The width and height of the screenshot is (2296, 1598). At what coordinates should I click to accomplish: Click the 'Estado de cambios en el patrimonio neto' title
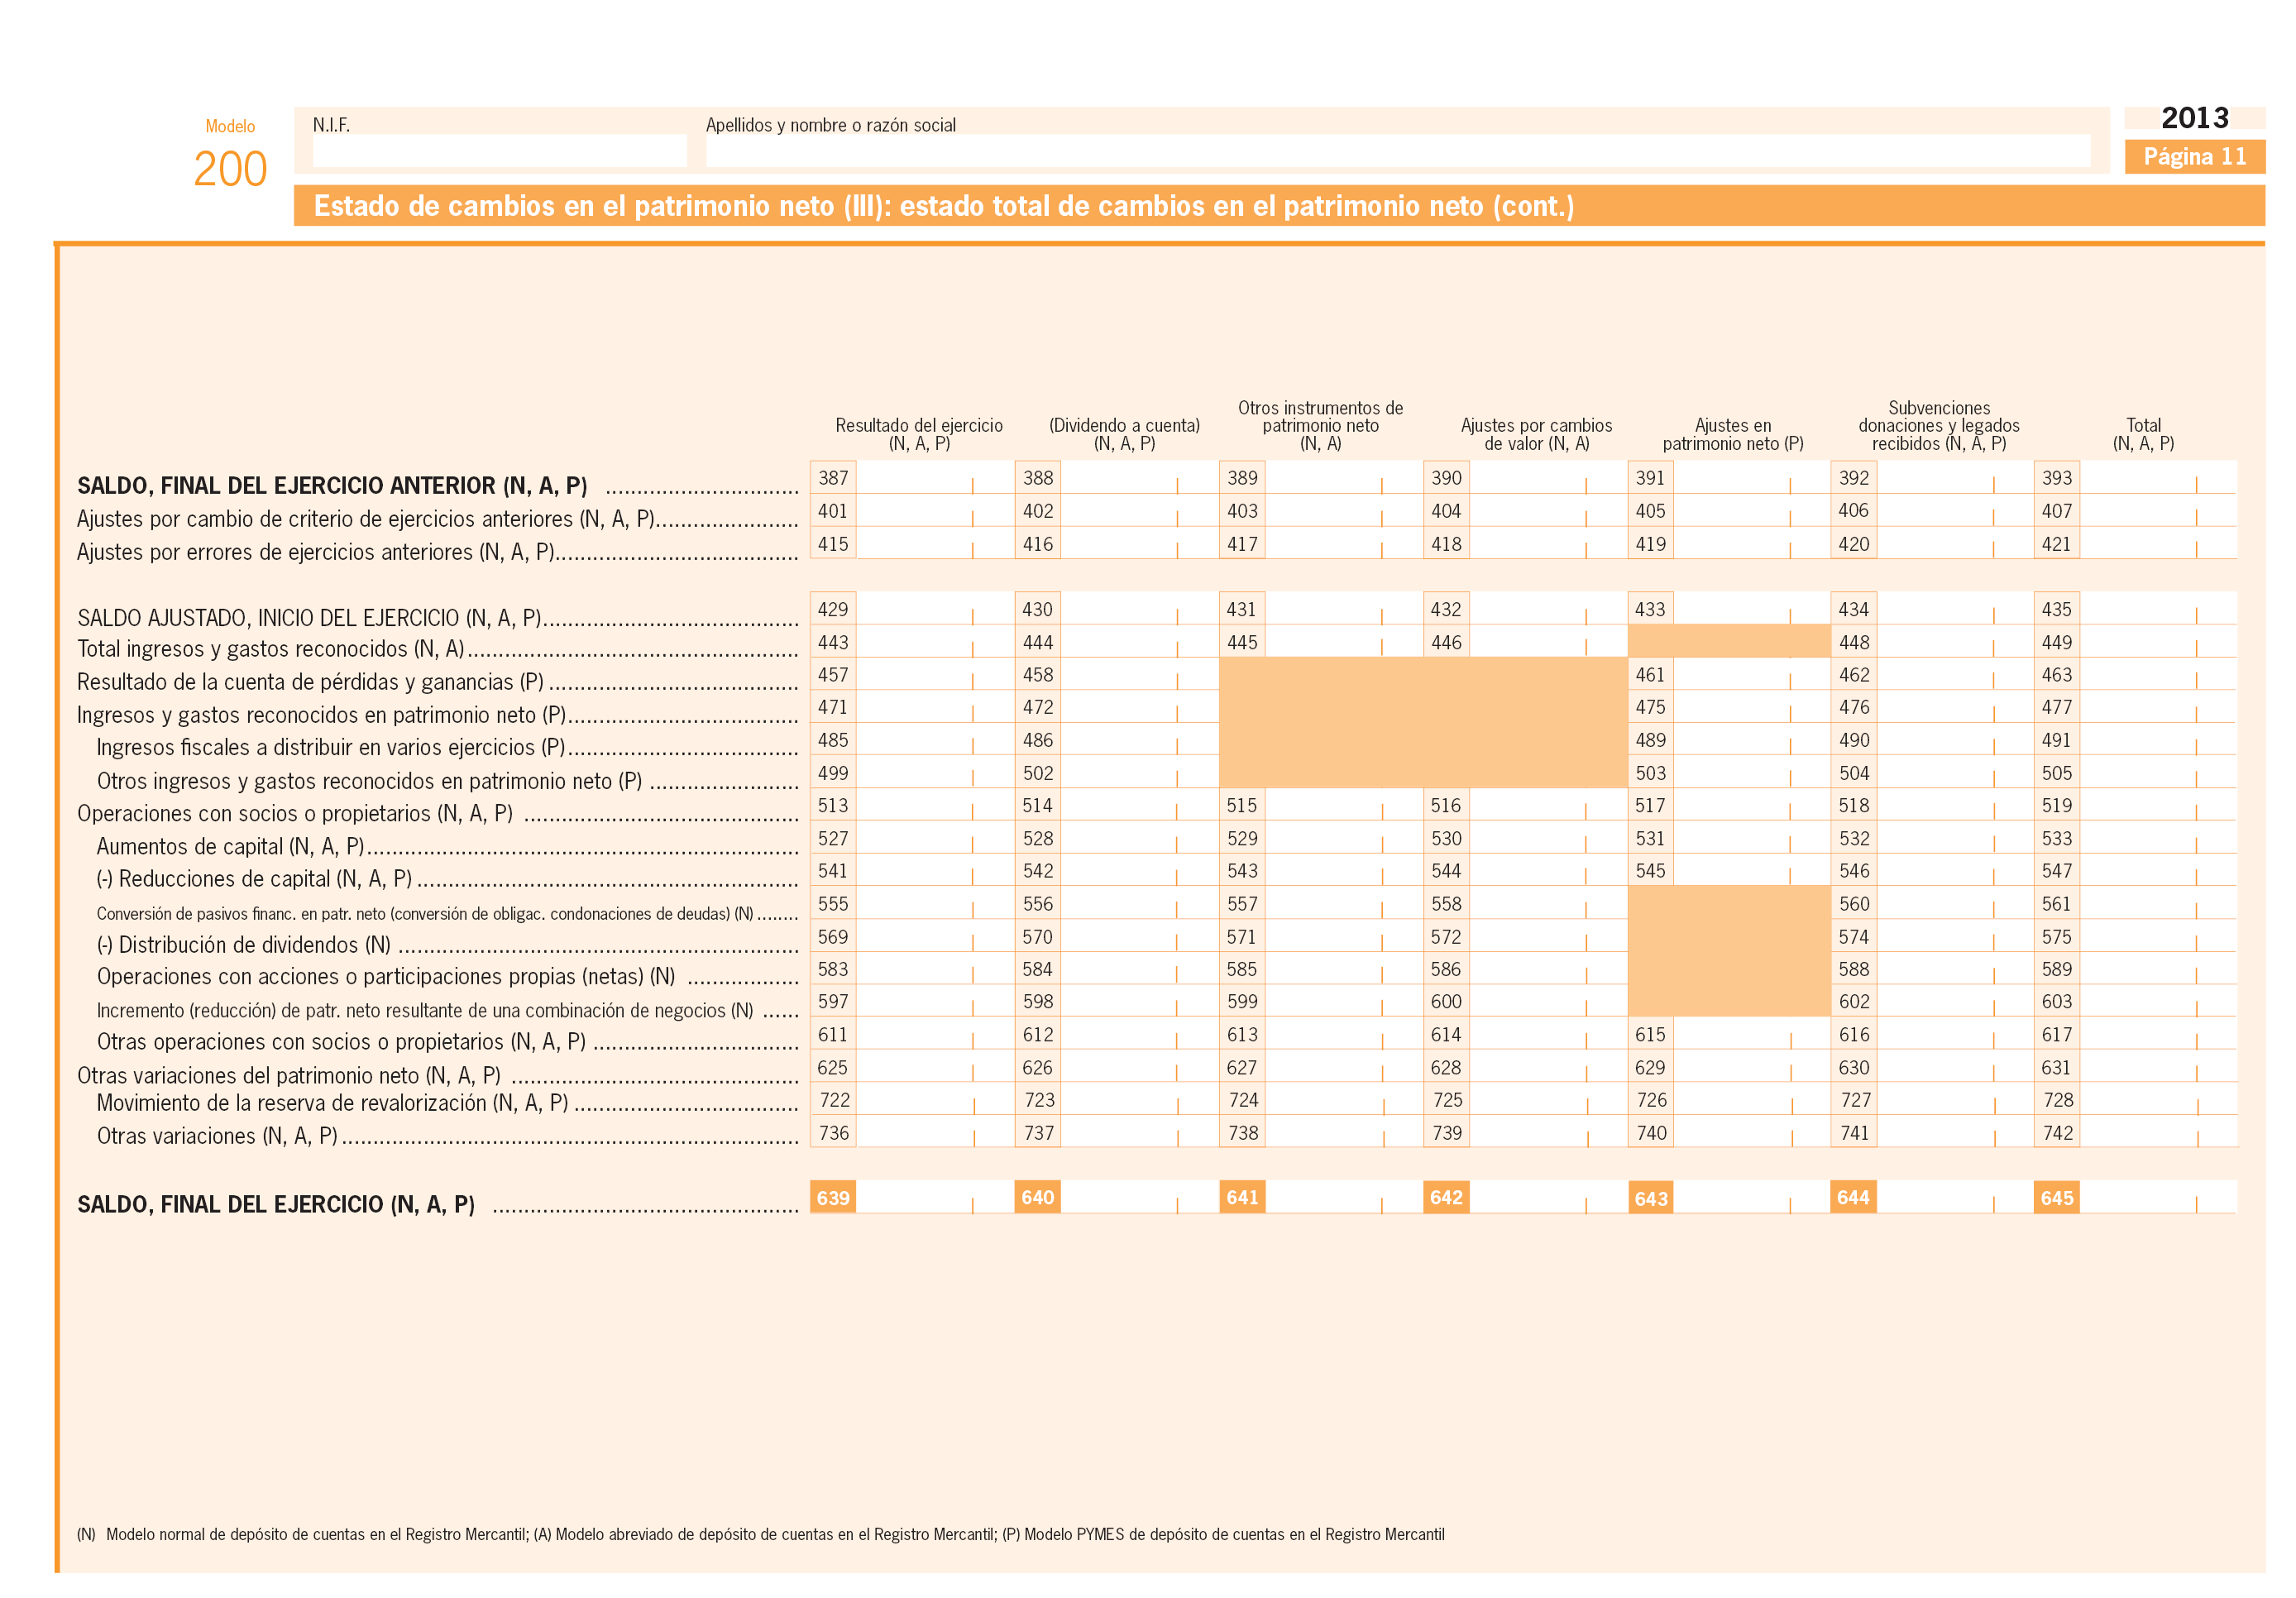pyautogui.click(x=943, y=206)
